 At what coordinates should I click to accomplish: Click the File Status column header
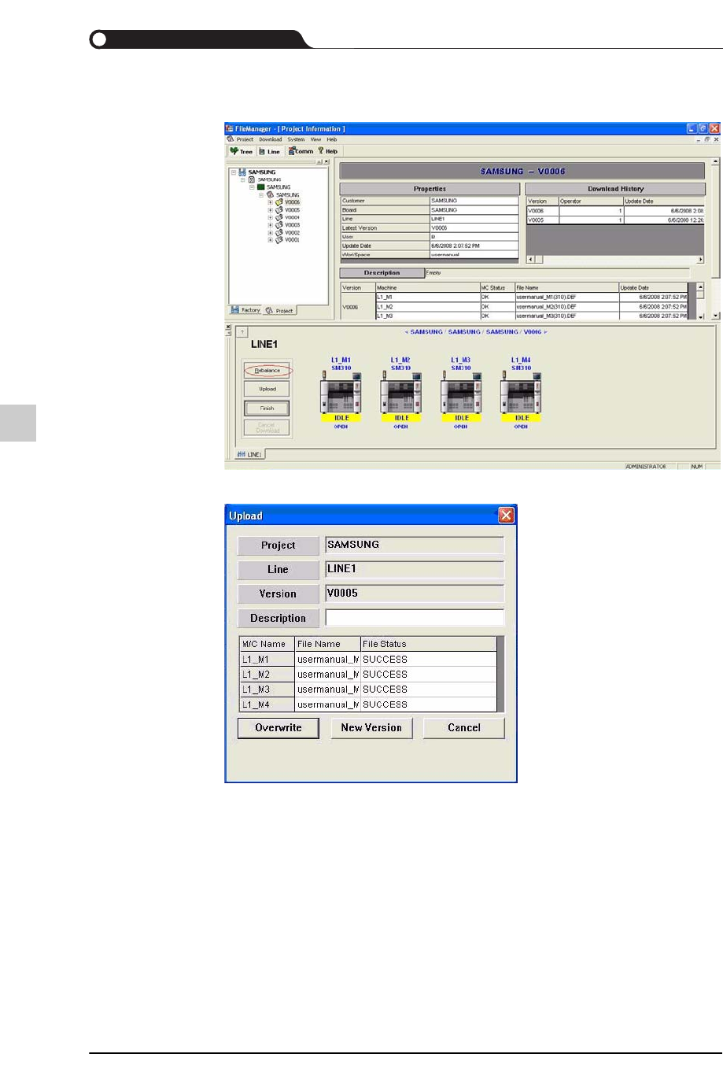(x=429, y=644)
